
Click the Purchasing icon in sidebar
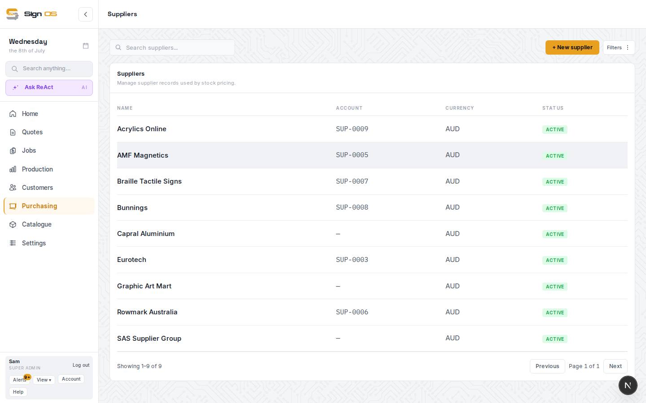[x=13, y=206]
